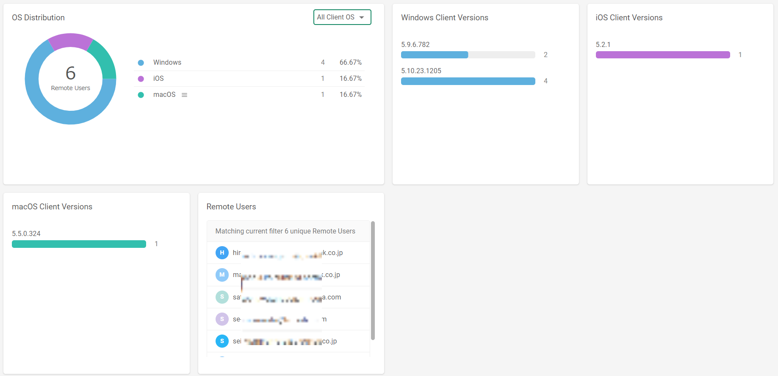The image size is (778, 376).
Task: Click the M avatar icon in Remote Users
Action: pyautogui.click(x=222, y=275)
